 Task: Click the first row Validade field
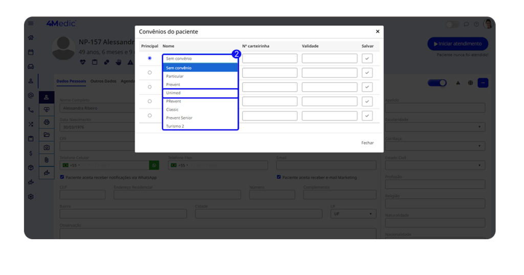329,58
